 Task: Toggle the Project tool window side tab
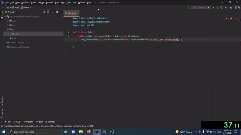click(2, 15)
